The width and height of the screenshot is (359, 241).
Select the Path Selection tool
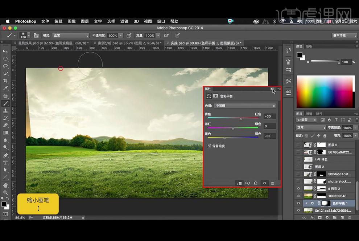pyautogui.click(x=5, y=170)
